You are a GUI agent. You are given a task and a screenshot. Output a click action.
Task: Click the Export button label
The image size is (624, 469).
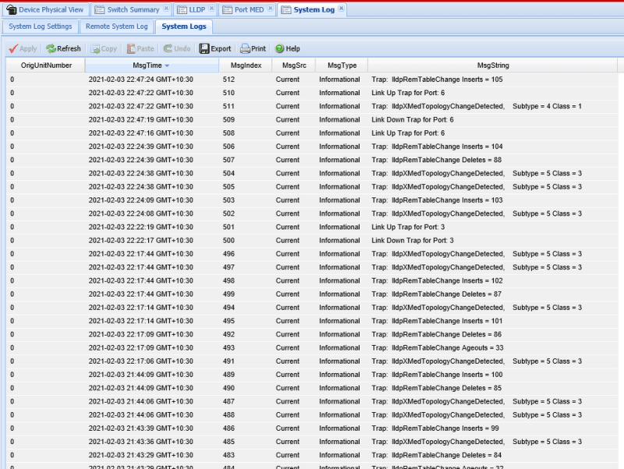pyautogui.click(x=221, y=48)
